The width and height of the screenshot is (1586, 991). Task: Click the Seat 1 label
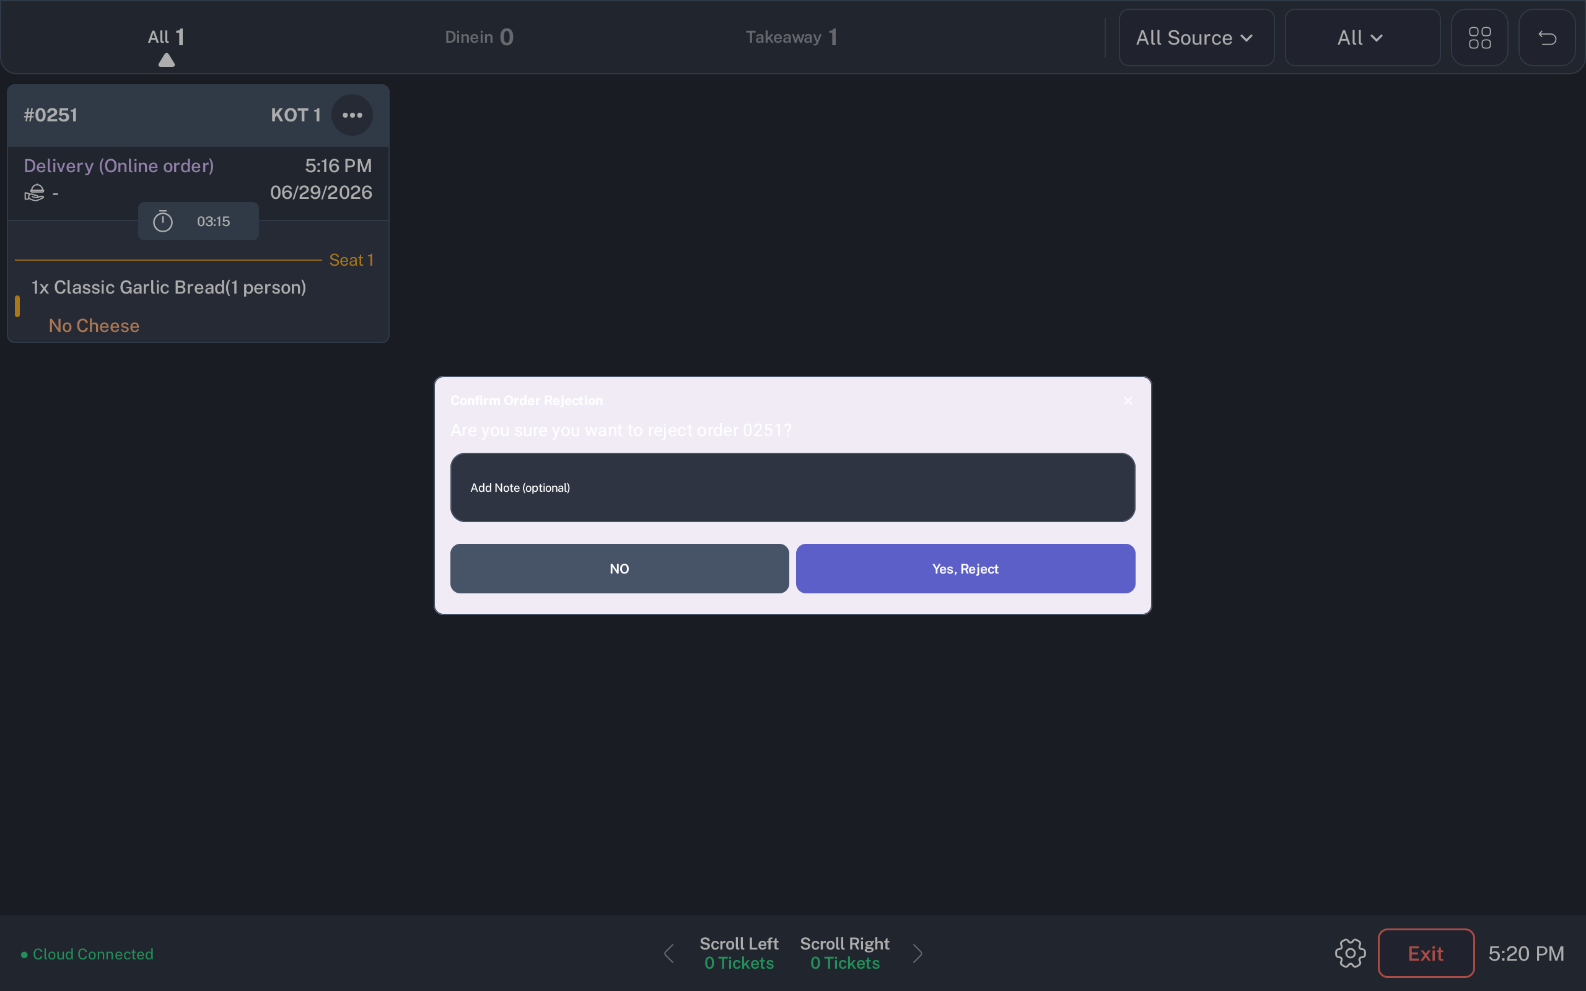tap(351, 260)
